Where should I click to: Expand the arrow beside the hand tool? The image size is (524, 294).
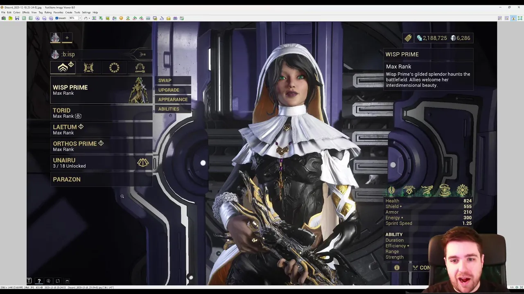click(89, 18)
